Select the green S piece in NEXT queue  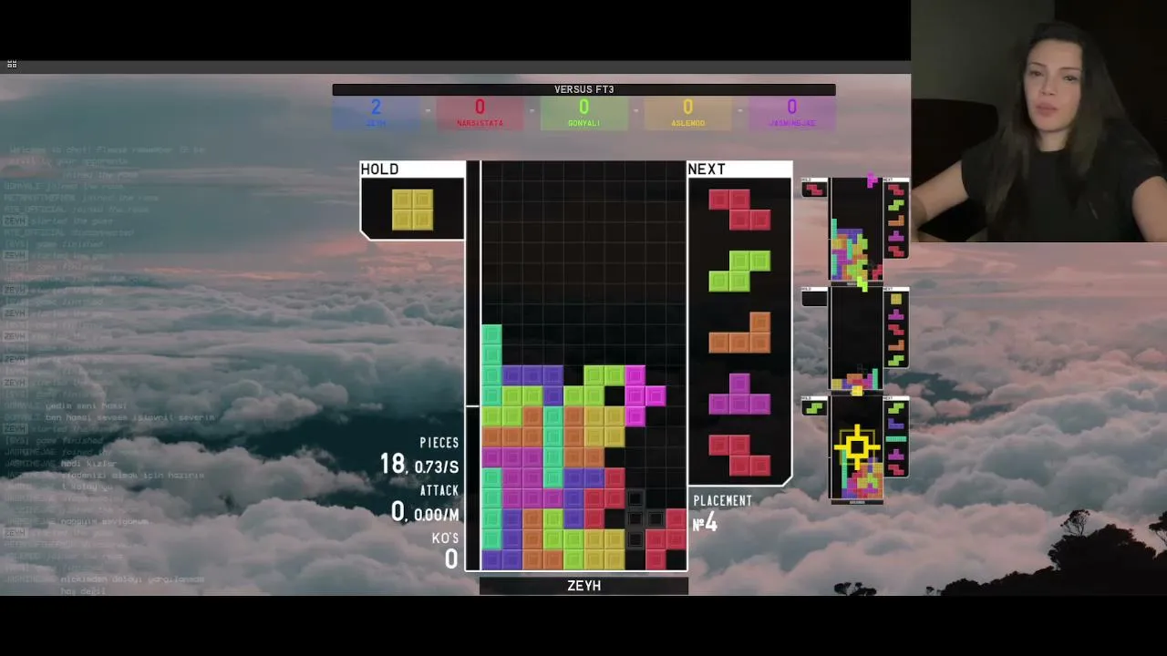[x=739, y=271]
